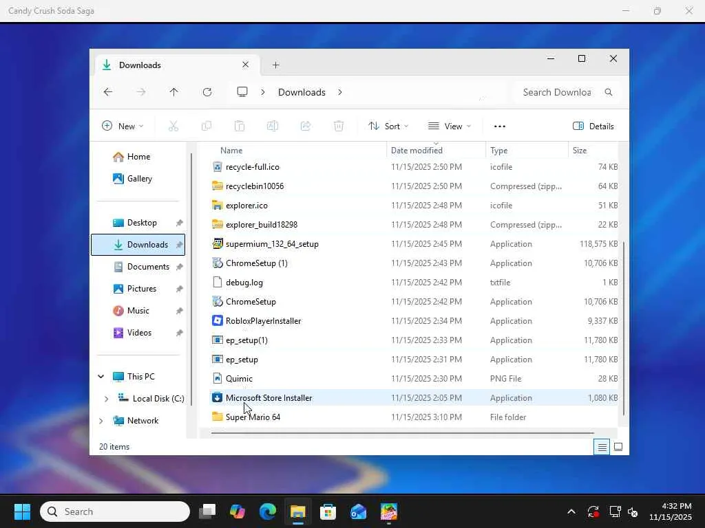Sort by Size column header

click(593, 151)
